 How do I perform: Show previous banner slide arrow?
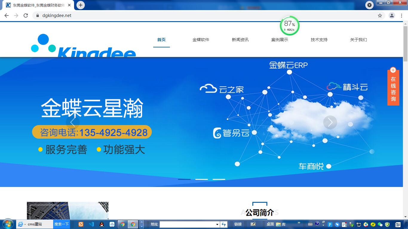[x=73, y=122]
